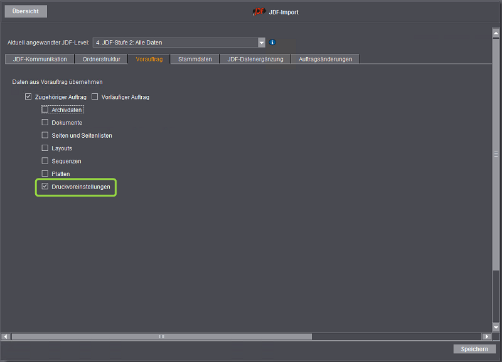Screen dimensions: 502x362
Task: Click the JDF-Import logo icon
Action: (259, 12)
